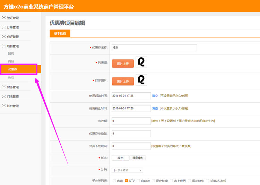Click 图片上传 button for 列表图
Image resolution: width=260 pixels, height=185 pixels.
click(123, 64)
